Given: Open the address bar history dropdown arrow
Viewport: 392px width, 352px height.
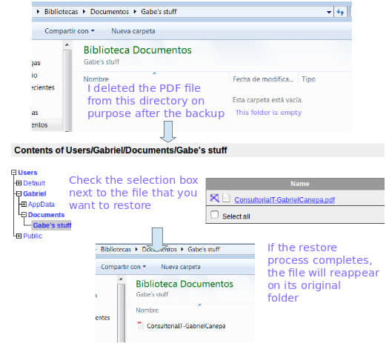Looking at the screenshot, I should (329, 12).
